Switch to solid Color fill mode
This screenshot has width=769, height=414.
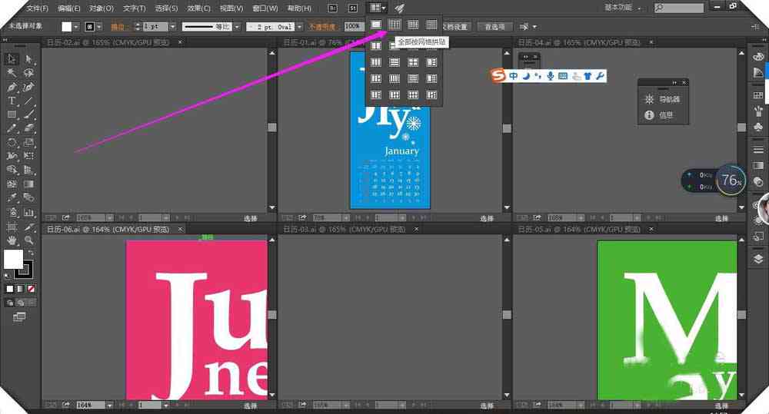tap(10, 289)
